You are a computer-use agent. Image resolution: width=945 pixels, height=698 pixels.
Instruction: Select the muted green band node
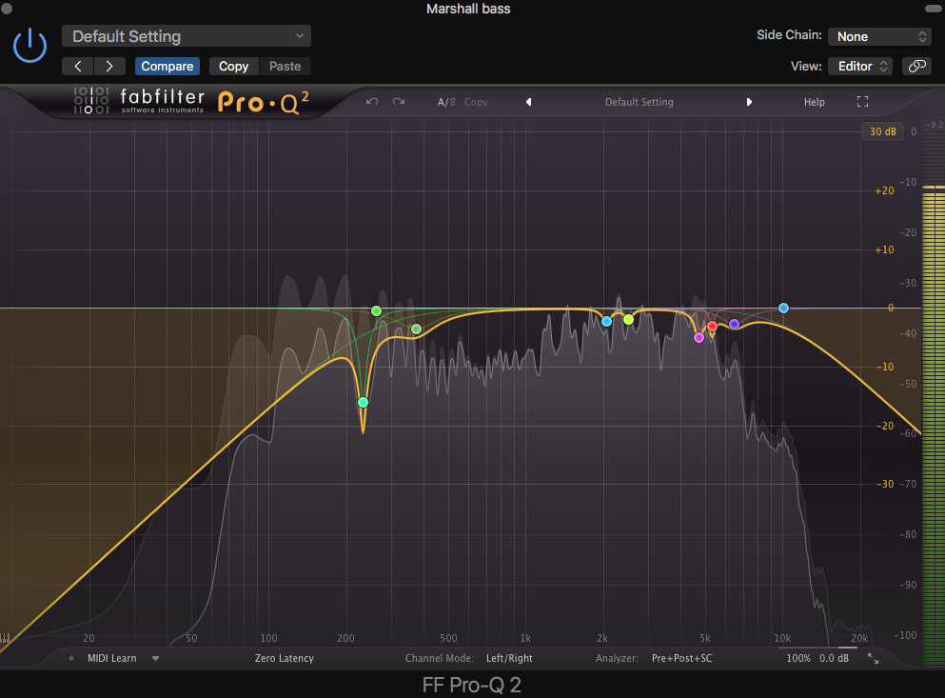(416, 329)
